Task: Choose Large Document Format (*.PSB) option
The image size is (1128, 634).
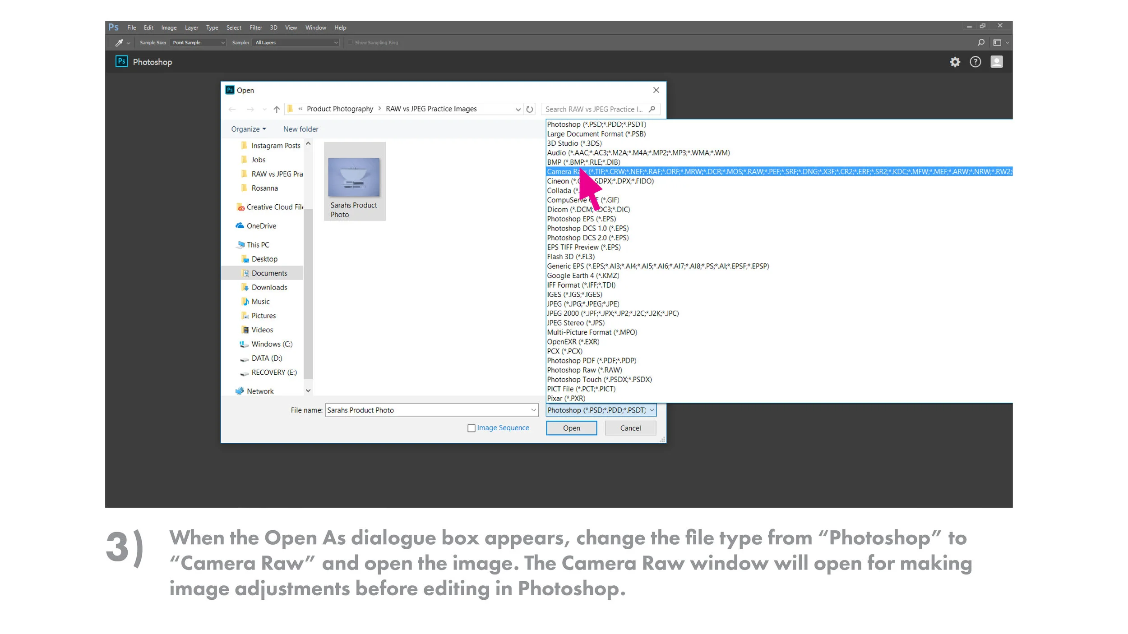Action: pyautogui.click(x=596, y=134)
